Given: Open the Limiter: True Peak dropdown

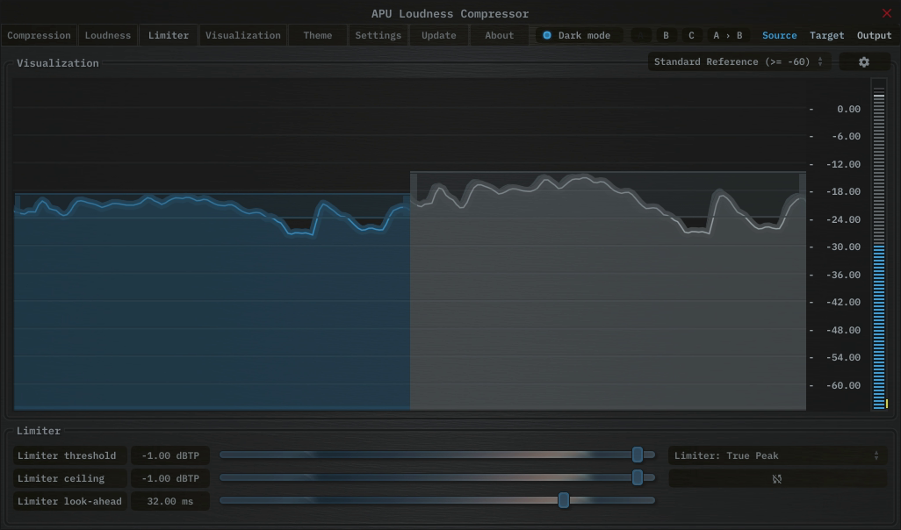Looking at the screenshot, I should pos(777,455).
